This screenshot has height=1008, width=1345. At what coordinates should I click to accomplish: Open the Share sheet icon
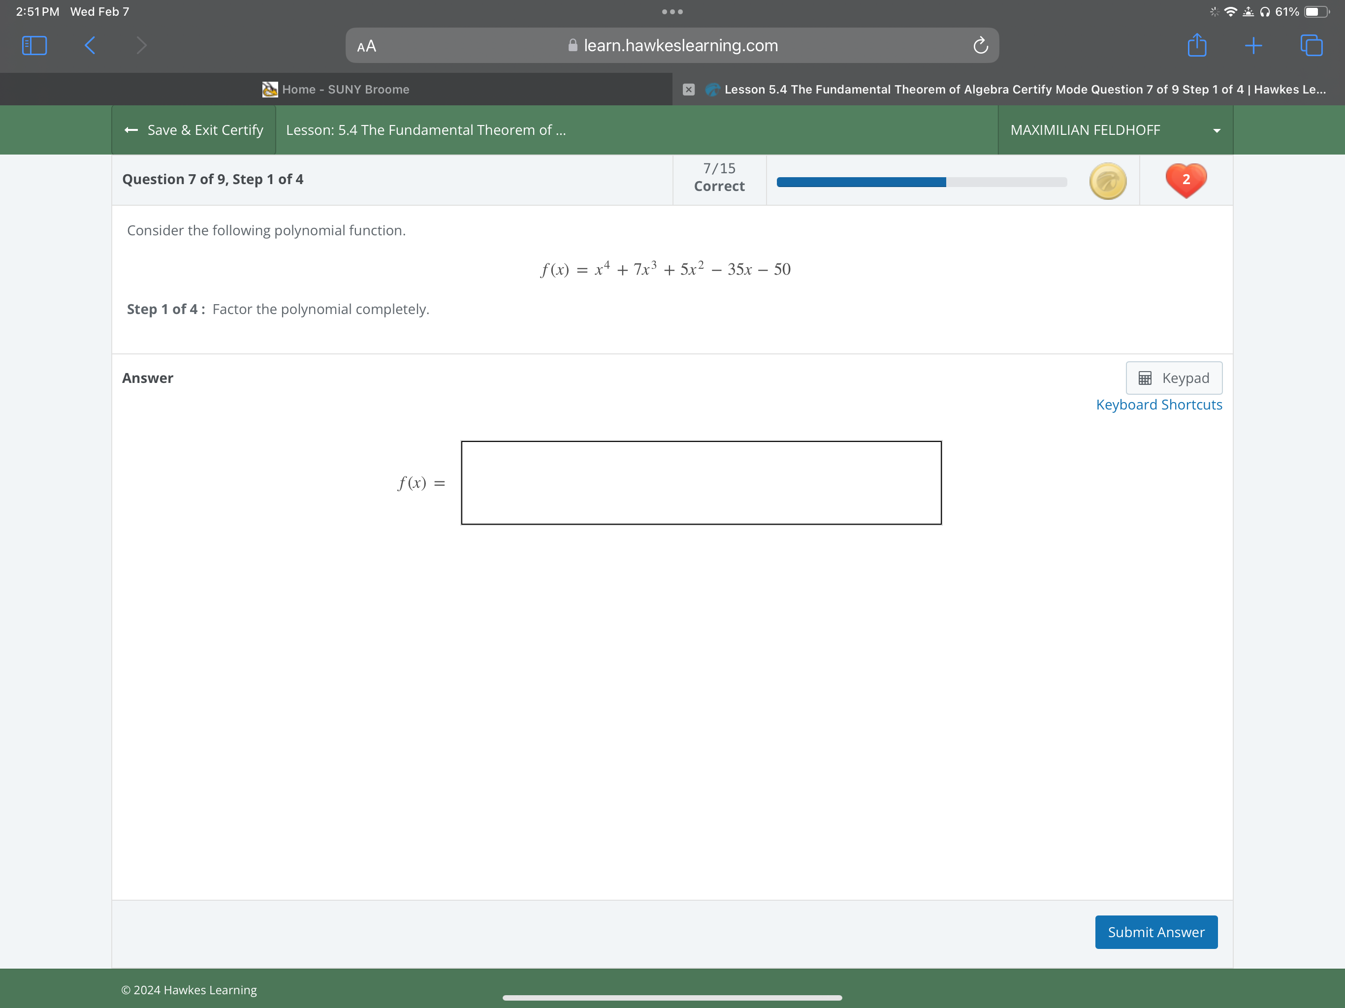1197,46
